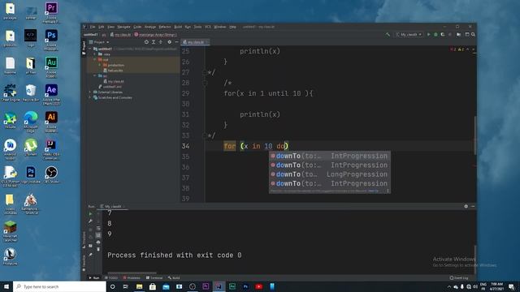Open File Explorer from taskbar

pos(139,286)
